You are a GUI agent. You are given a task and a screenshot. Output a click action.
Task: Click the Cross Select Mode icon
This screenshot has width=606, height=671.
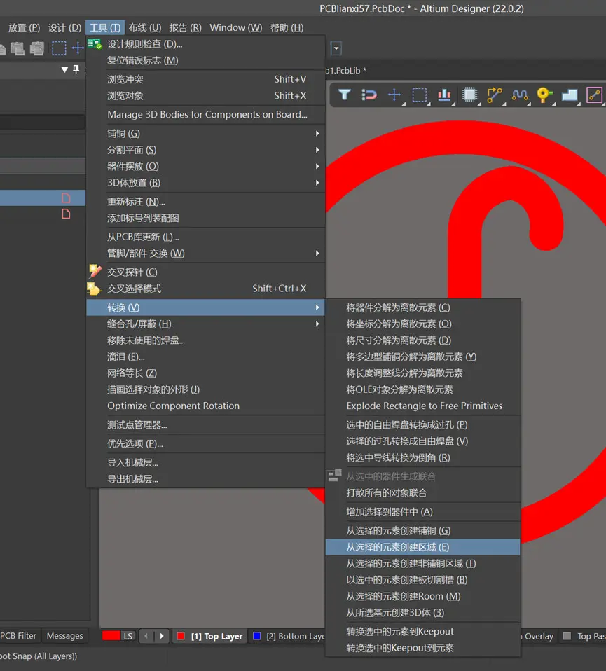94,289
